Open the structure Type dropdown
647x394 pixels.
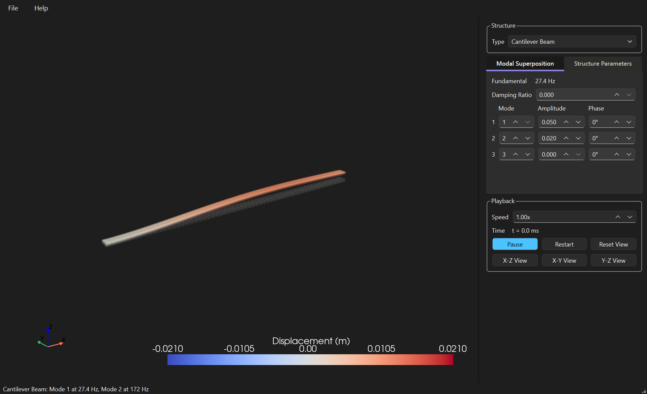click(x=572, y=42)
